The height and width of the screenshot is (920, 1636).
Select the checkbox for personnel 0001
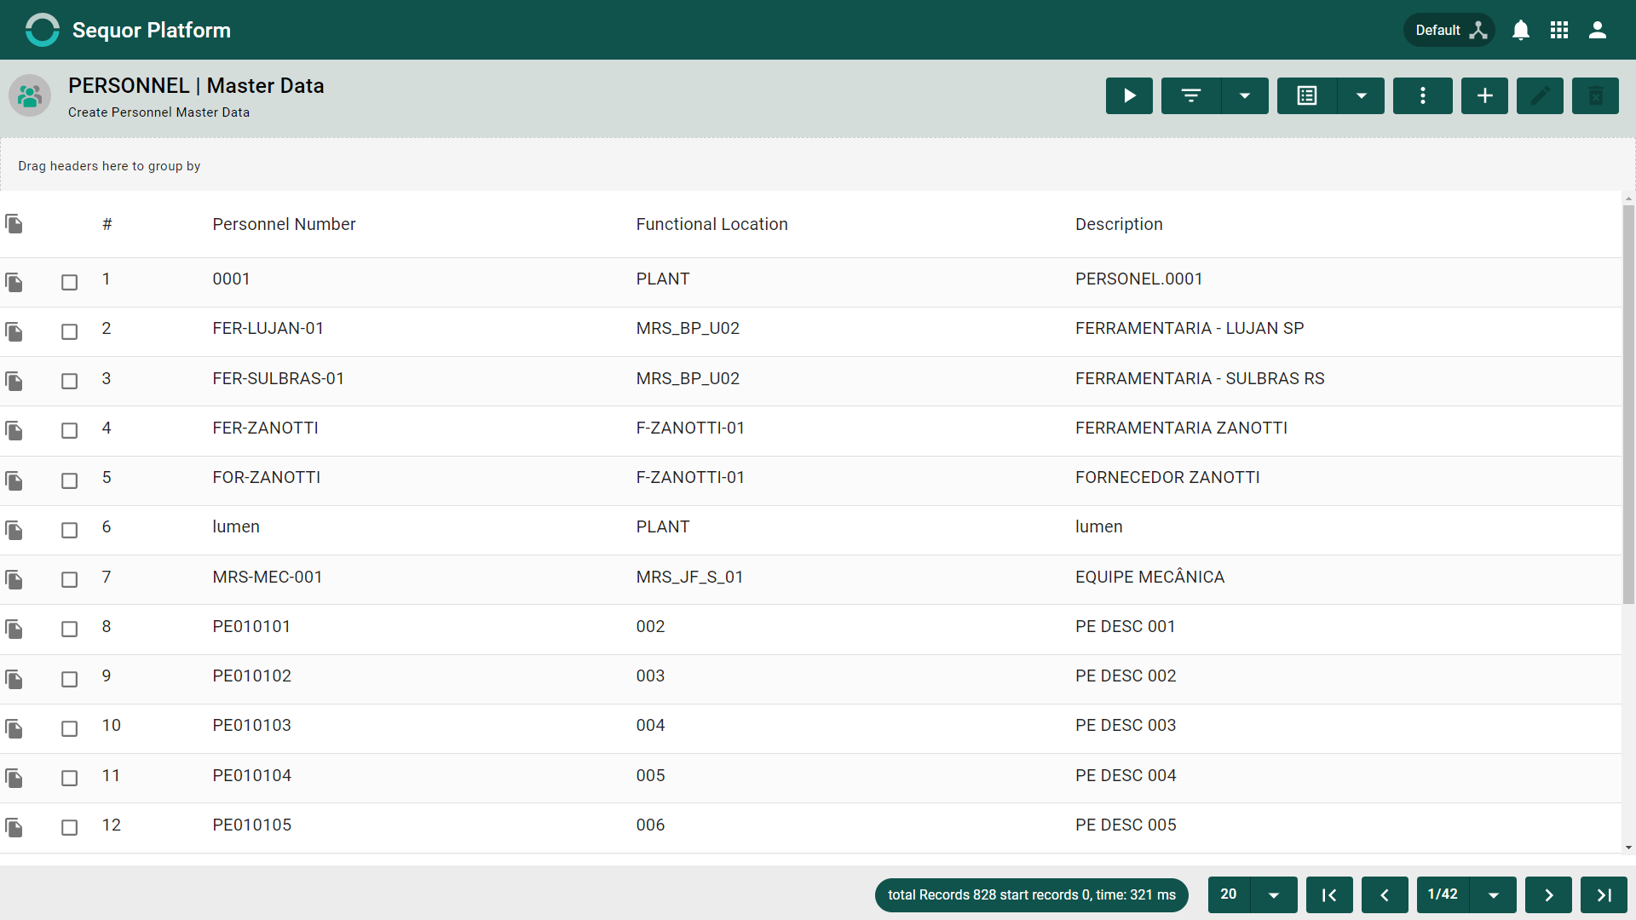point(70,282)
